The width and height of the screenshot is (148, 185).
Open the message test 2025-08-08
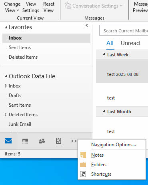(122, 71)
